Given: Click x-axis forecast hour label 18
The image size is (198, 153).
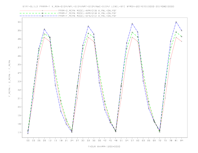Looking at the screenshot, I should tap(61, 140).
